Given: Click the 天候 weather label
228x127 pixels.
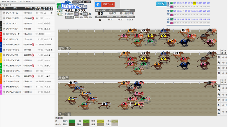Looking at the screenshot, I should (x=76, y=14).
